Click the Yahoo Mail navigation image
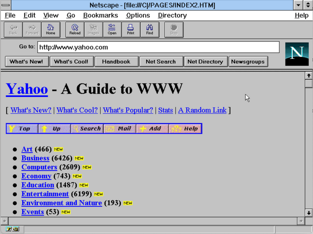 pyautogui.click(x=120, y=128)
